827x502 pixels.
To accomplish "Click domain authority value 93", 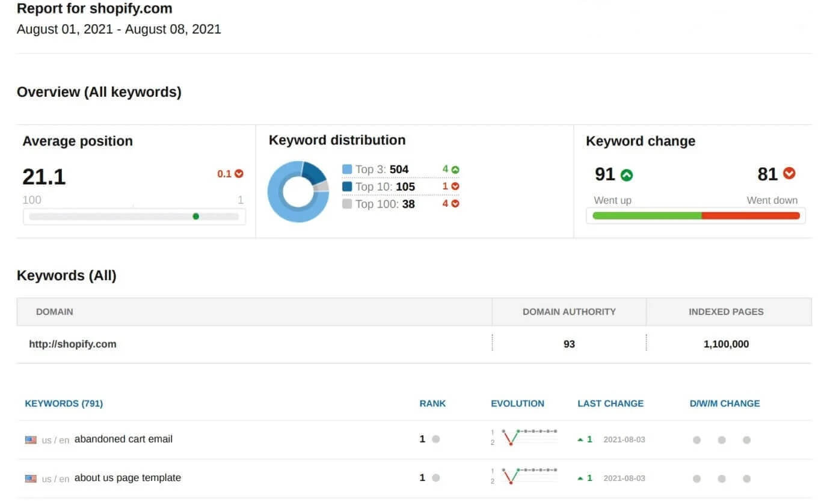I will pos(569,344).
